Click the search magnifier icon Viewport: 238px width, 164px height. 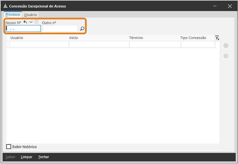82,29
